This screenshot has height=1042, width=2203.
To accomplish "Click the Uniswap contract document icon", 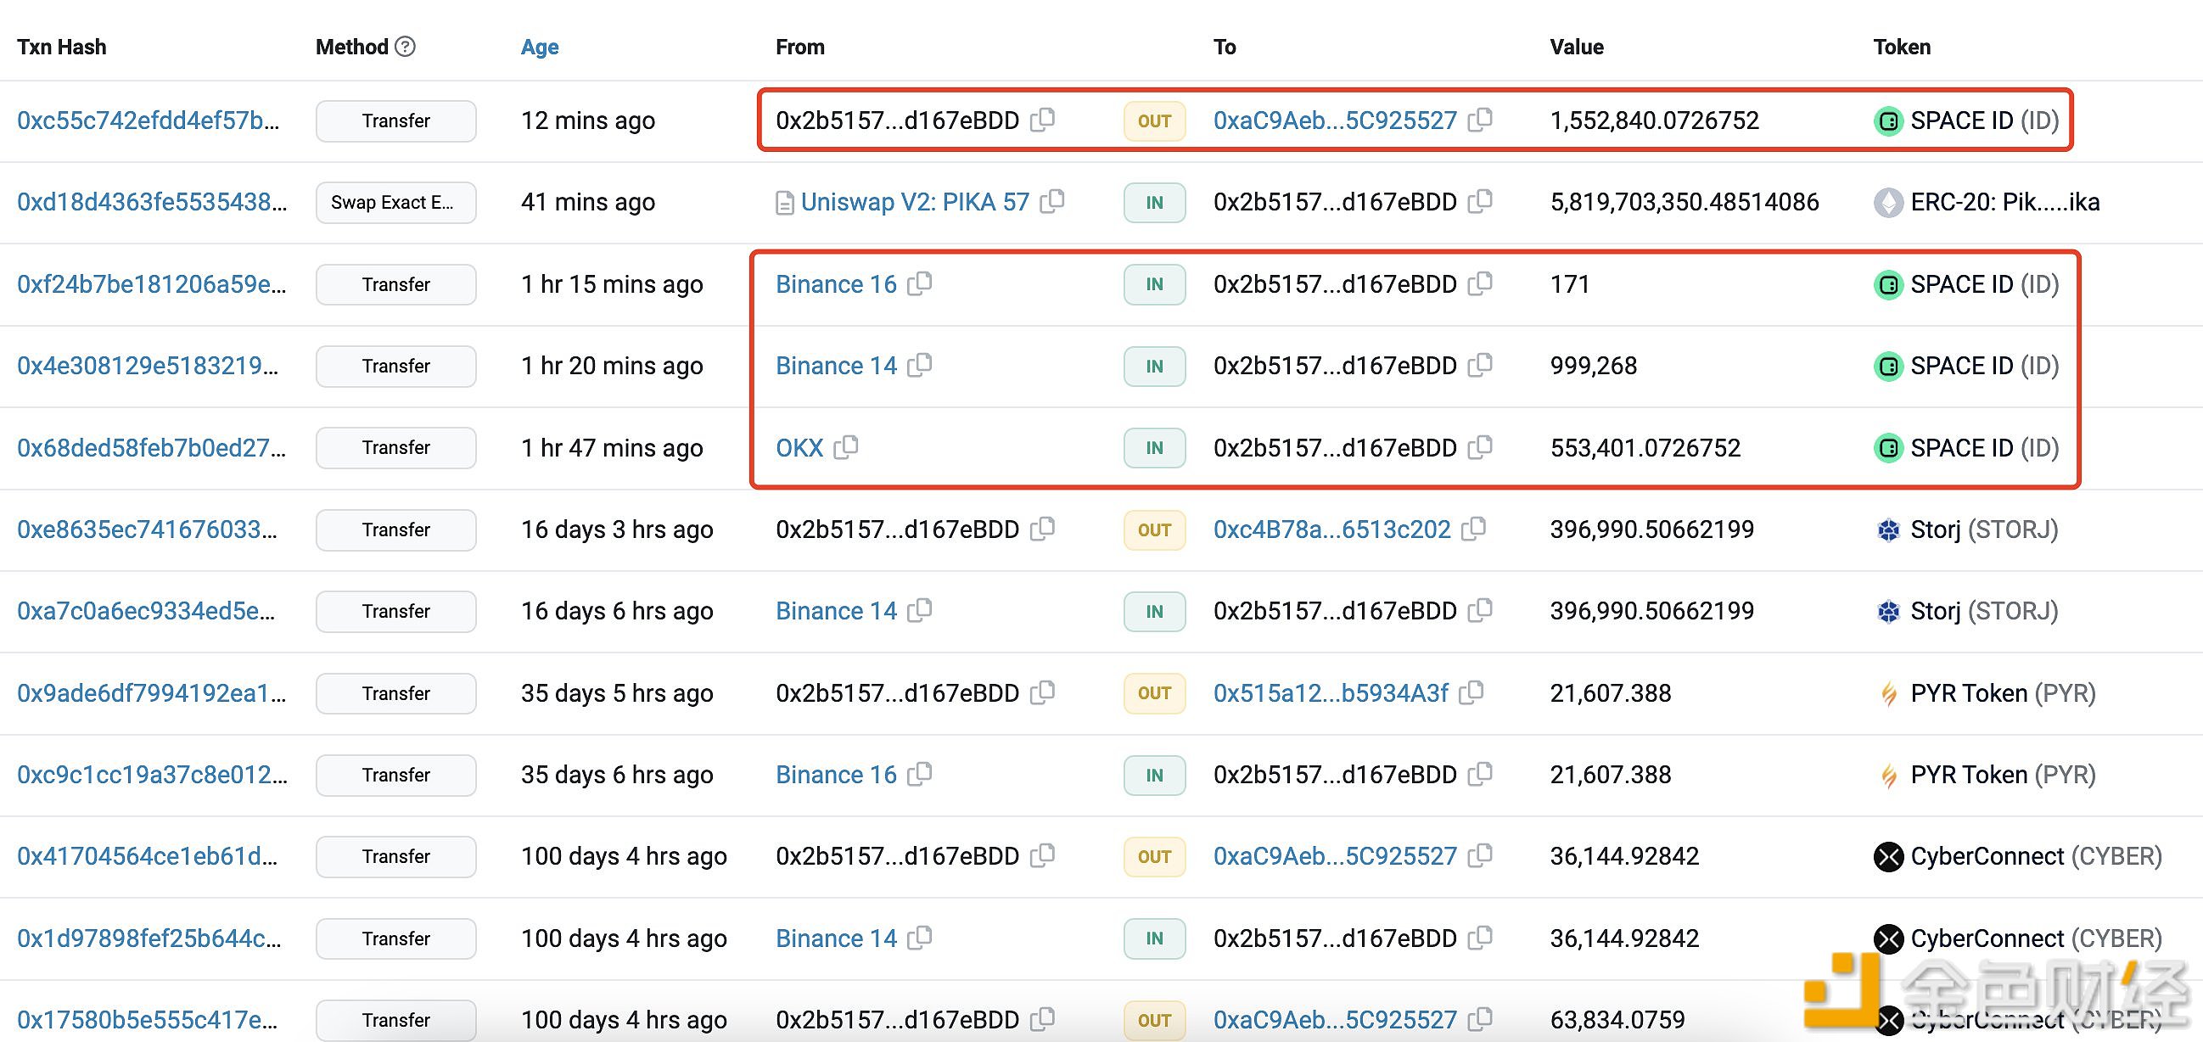I will click(x=784, y=204).
